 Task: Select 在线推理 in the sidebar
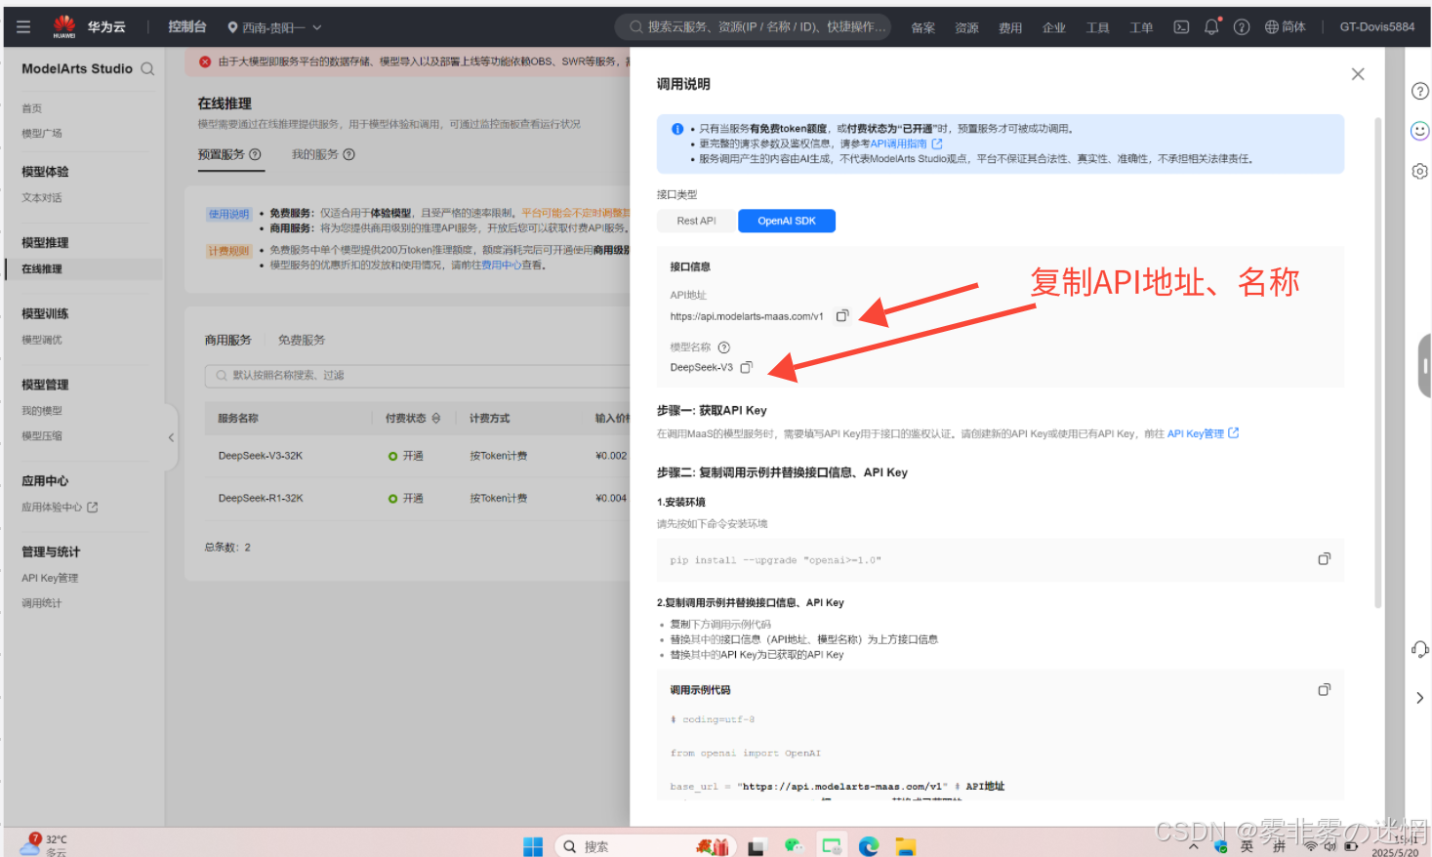pos(42,269)
